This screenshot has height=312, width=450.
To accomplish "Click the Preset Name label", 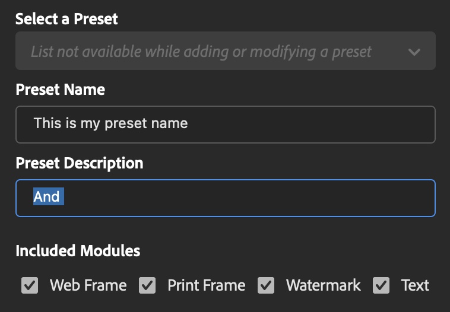I will pyautogui.click(x=60, y=90).
